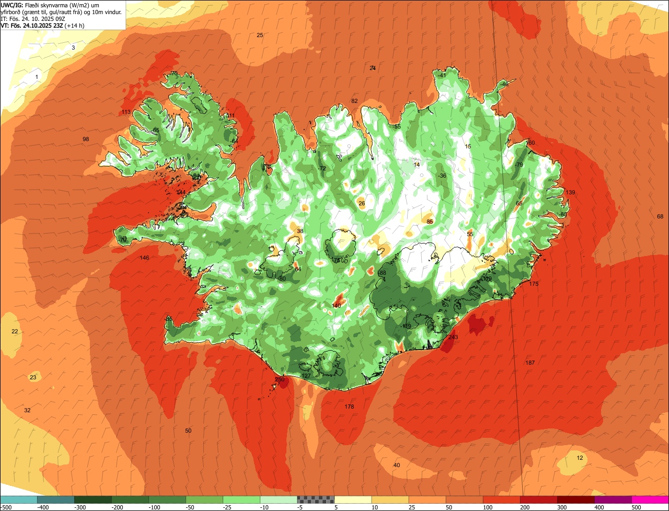The height and width of the screenshot is (511, 669).
Task: Click the map value 98 west of the Westfjords
Action: tap(86, 139)
